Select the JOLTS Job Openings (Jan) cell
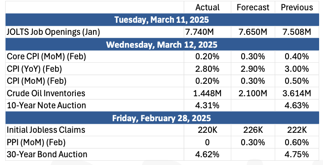 (x=53, y=32)
